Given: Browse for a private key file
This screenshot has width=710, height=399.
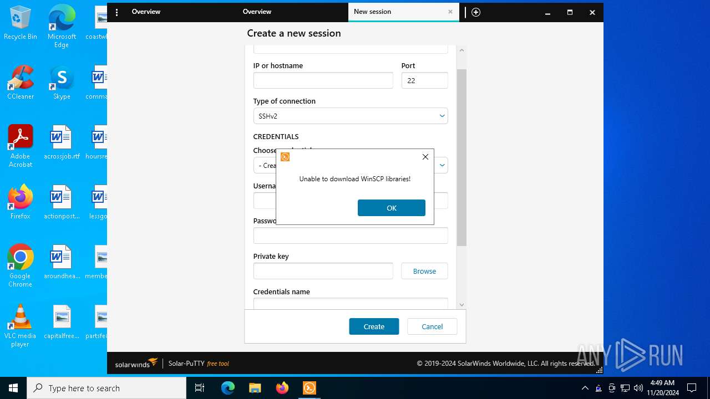Looking at the screenshot, I should tap(424, 271).
